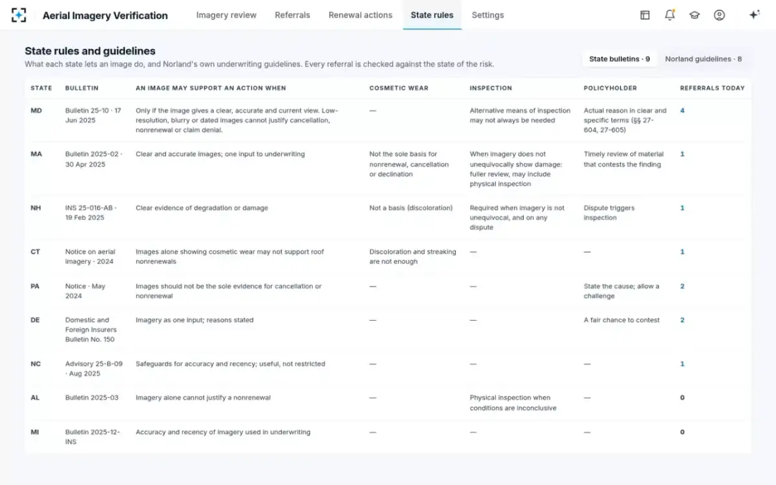The width and height of the screenshot is (776, 485).
Task: Open the Settings tab
Action: coord(488,15)
